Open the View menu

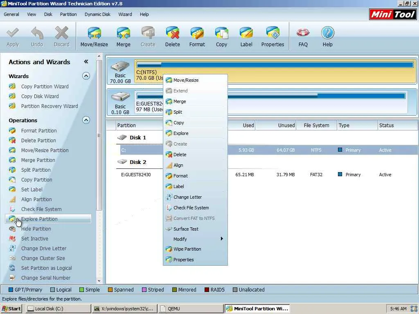coord(31,14)
